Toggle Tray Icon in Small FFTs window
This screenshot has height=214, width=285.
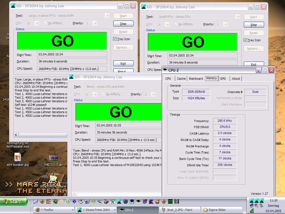(245, 40)
